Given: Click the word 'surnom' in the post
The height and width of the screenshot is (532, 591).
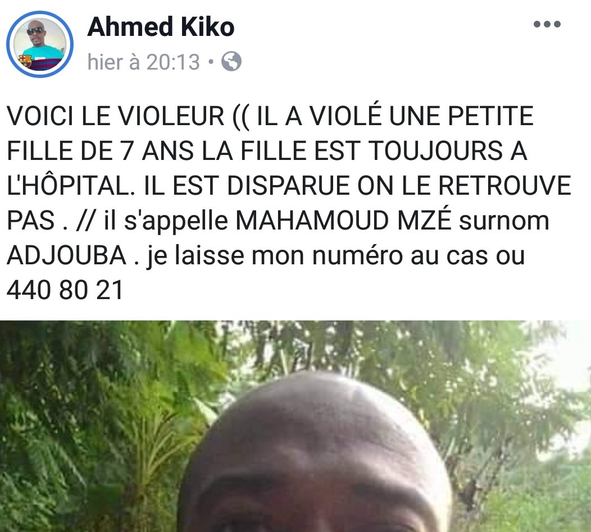Looking at the screenshot, I should click(504, 221).
